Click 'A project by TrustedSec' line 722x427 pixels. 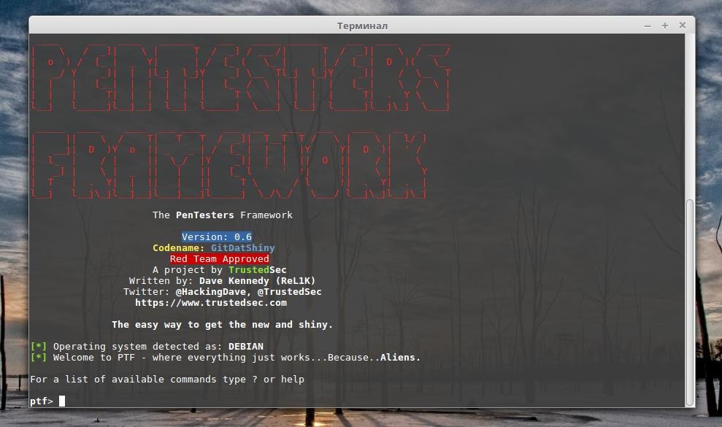point(219,270)
